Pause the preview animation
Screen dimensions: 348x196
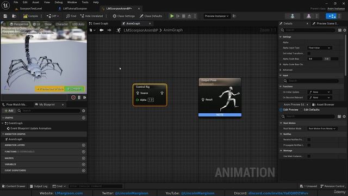(x=79, y=97)
